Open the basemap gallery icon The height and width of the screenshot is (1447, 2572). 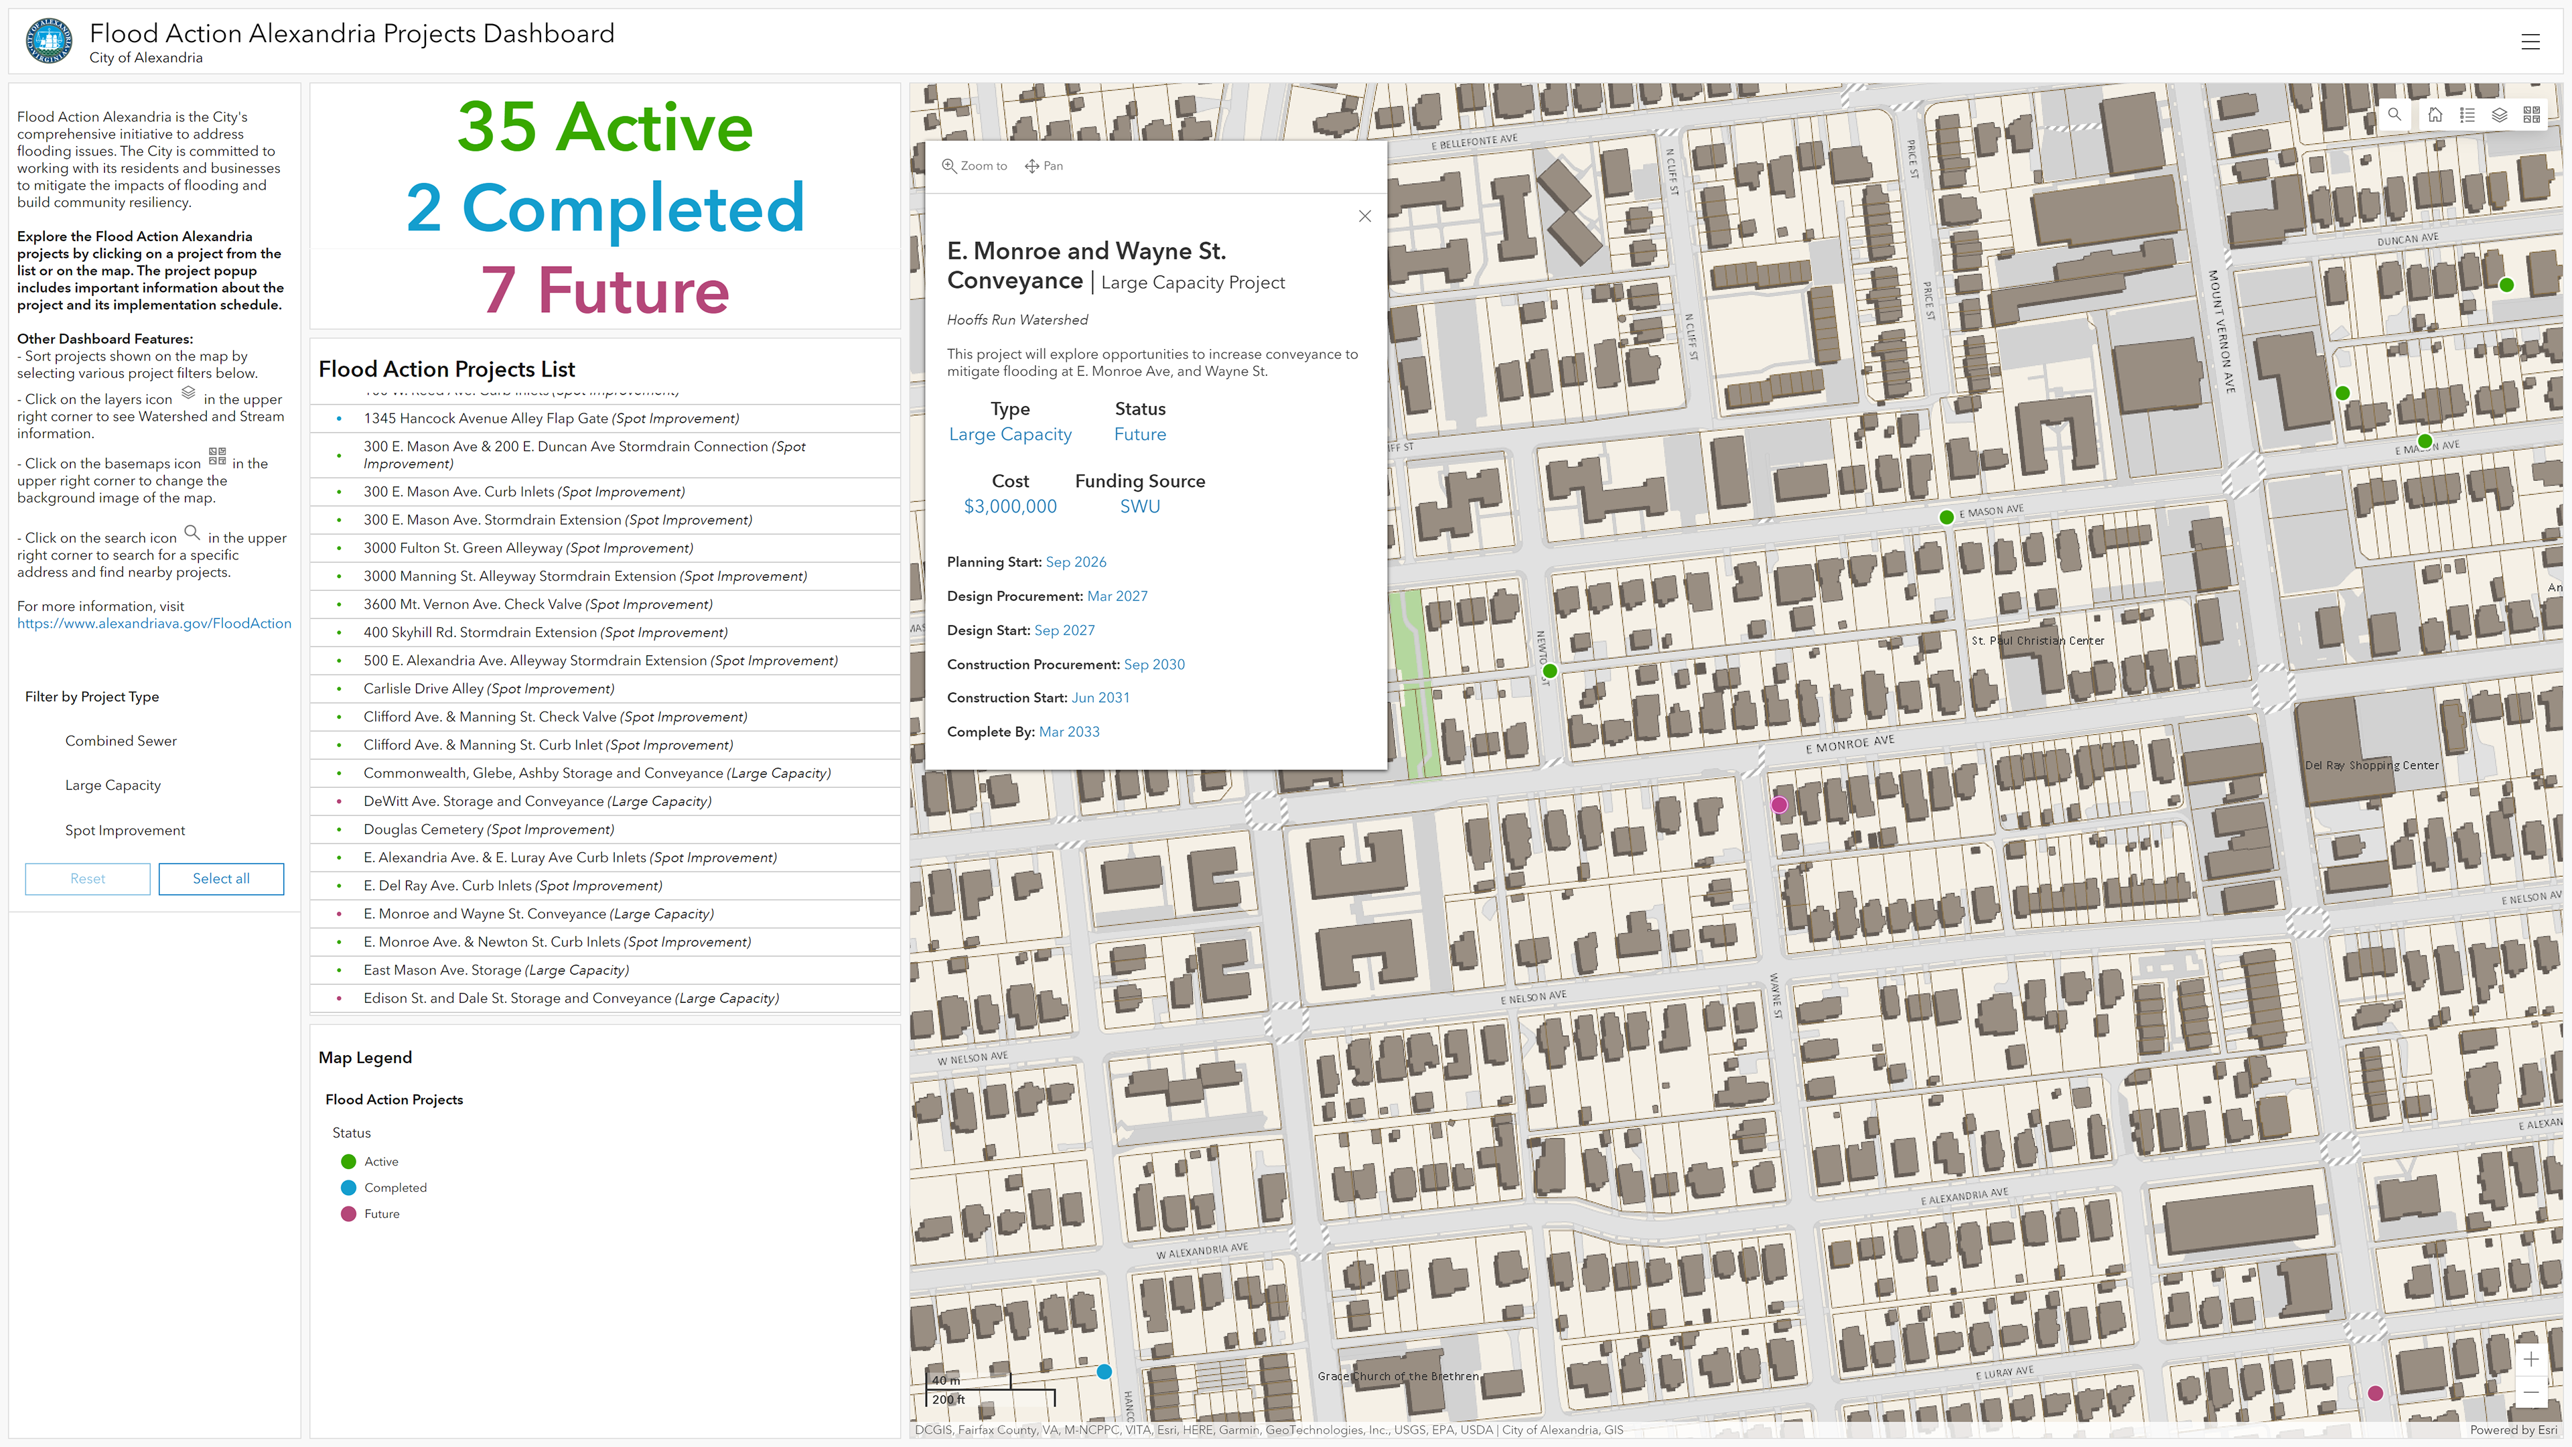pyautogui.click(x=2531, y=115)
